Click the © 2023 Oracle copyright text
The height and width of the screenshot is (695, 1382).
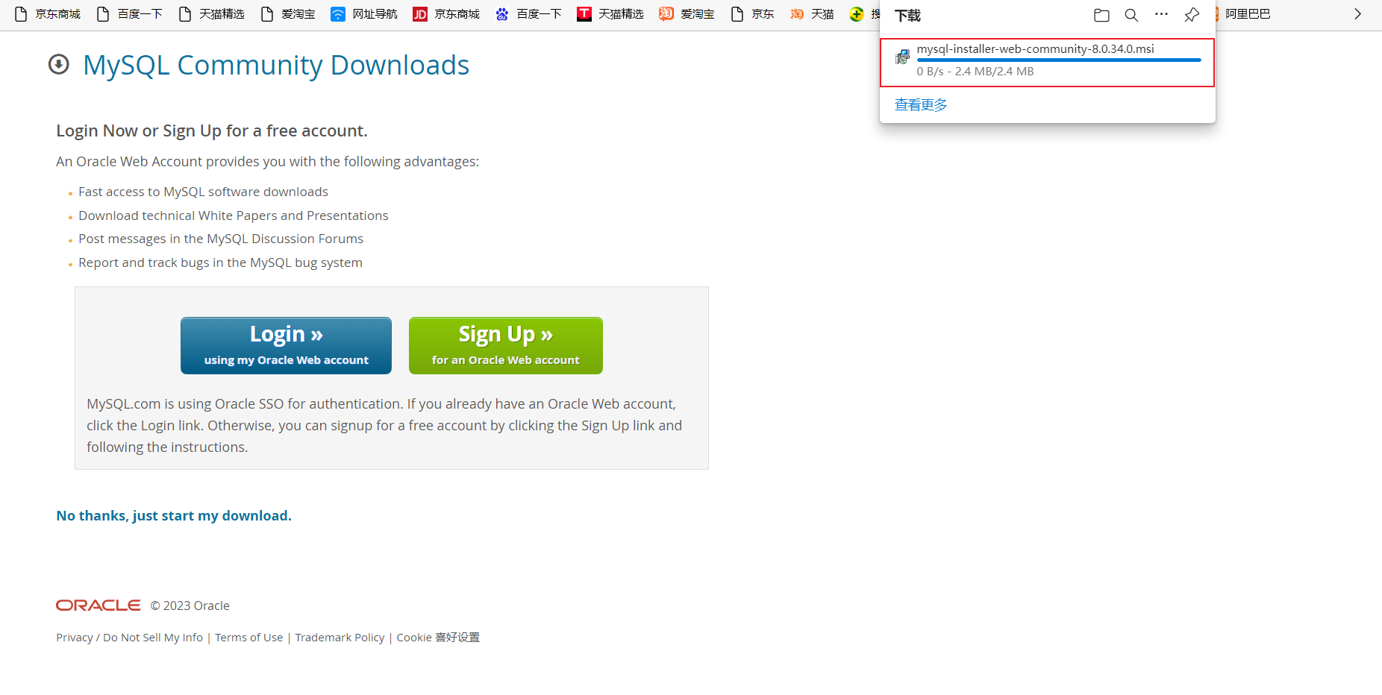(x=190, y=606)
